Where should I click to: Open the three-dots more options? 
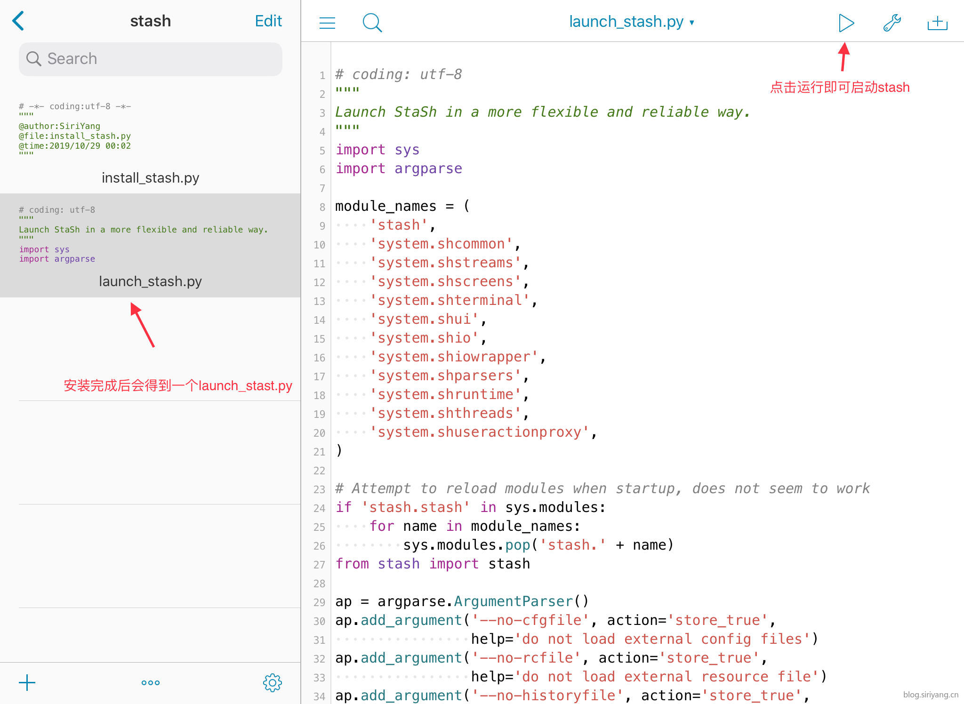click(150, 682)
